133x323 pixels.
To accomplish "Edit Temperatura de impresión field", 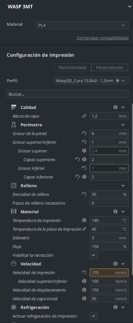I will (109, 220).
